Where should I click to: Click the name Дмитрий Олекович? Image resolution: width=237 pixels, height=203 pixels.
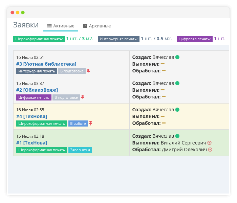184,150
